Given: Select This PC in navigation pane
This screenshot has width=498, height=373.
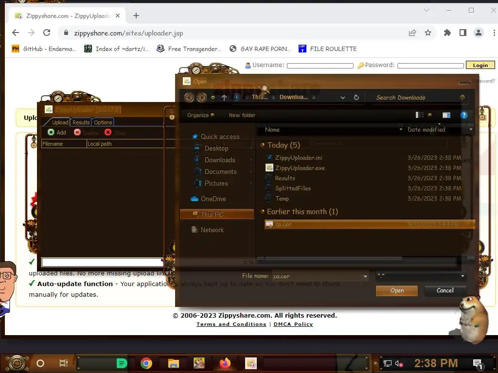Looking at the screenshot, I should click(x=216, y=214).
